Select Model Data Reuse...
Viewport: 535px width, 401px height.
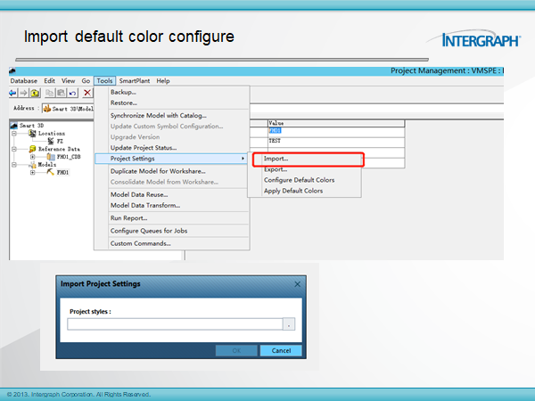coord(171,194)
